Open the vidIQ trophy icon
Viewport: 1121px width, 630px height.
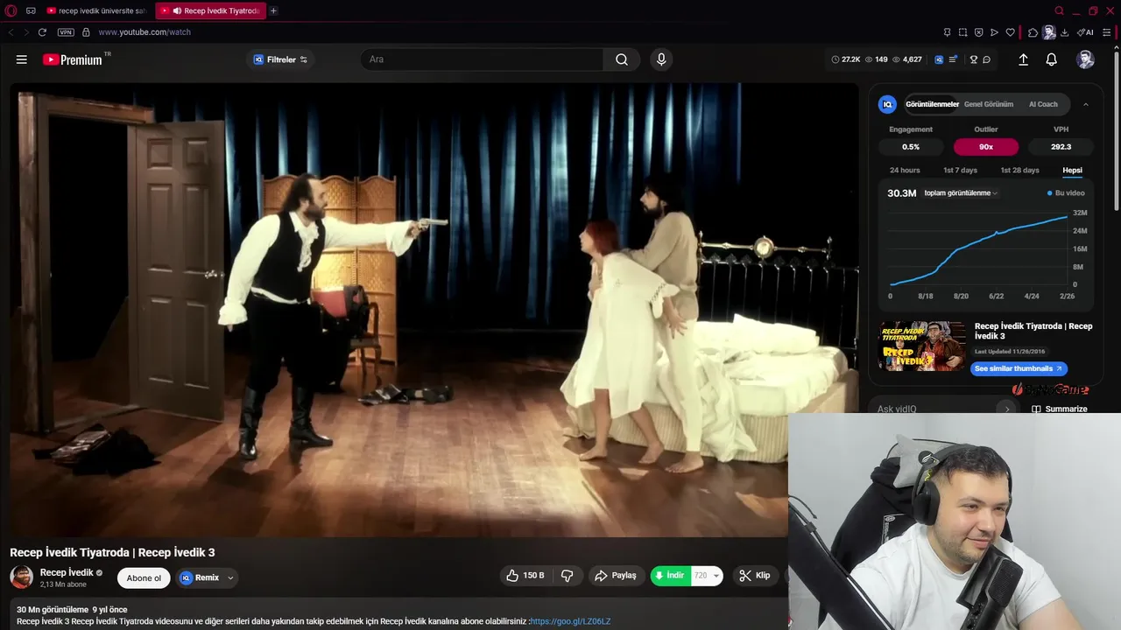973,59
